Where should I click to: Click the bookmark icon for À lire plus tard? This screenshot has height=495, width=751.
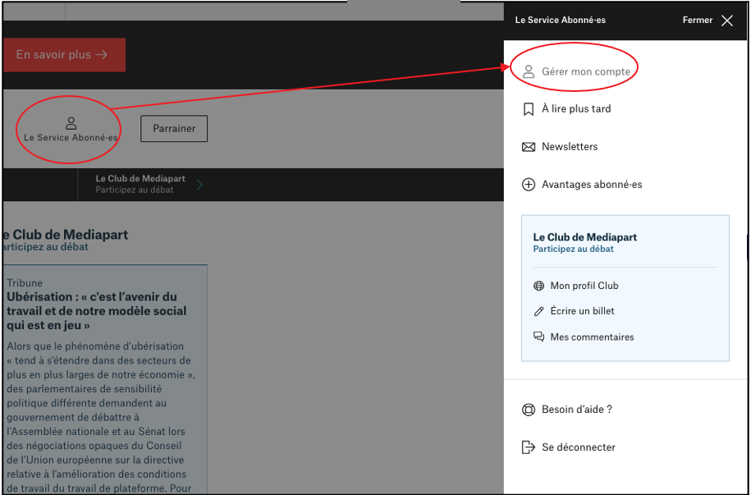(x=529, y=109)
